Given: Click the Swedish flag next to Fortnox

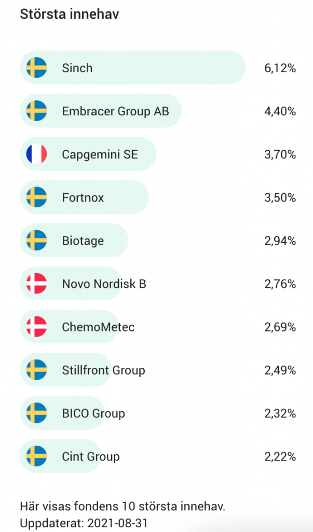Looking at the screenshot, I should tap(36, 197).
